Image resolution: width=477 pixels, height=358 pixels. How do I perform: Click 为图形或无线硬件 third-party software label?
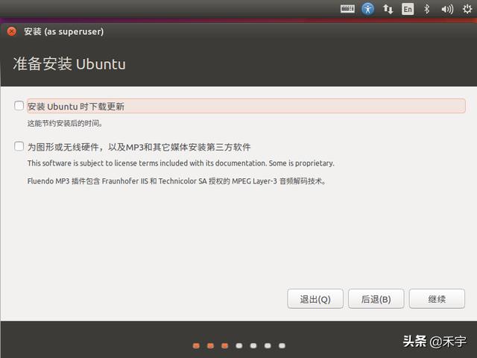(139, 147)
